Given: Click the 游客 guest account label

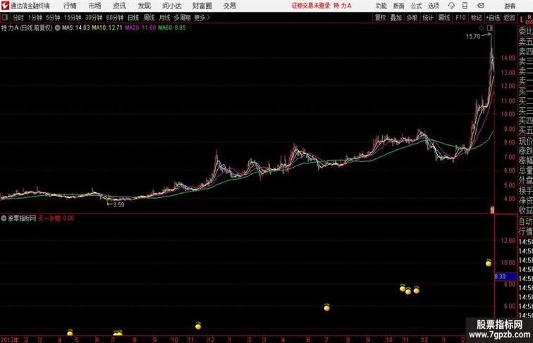Looking at the screenshot, I should tap(510, 6).
